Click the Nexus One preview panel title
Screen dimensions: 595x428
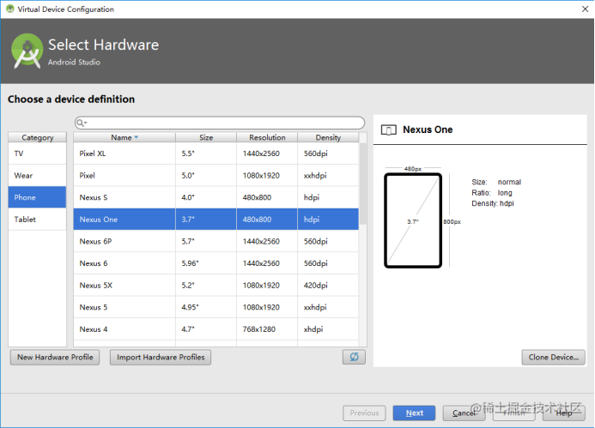(428, 130)
